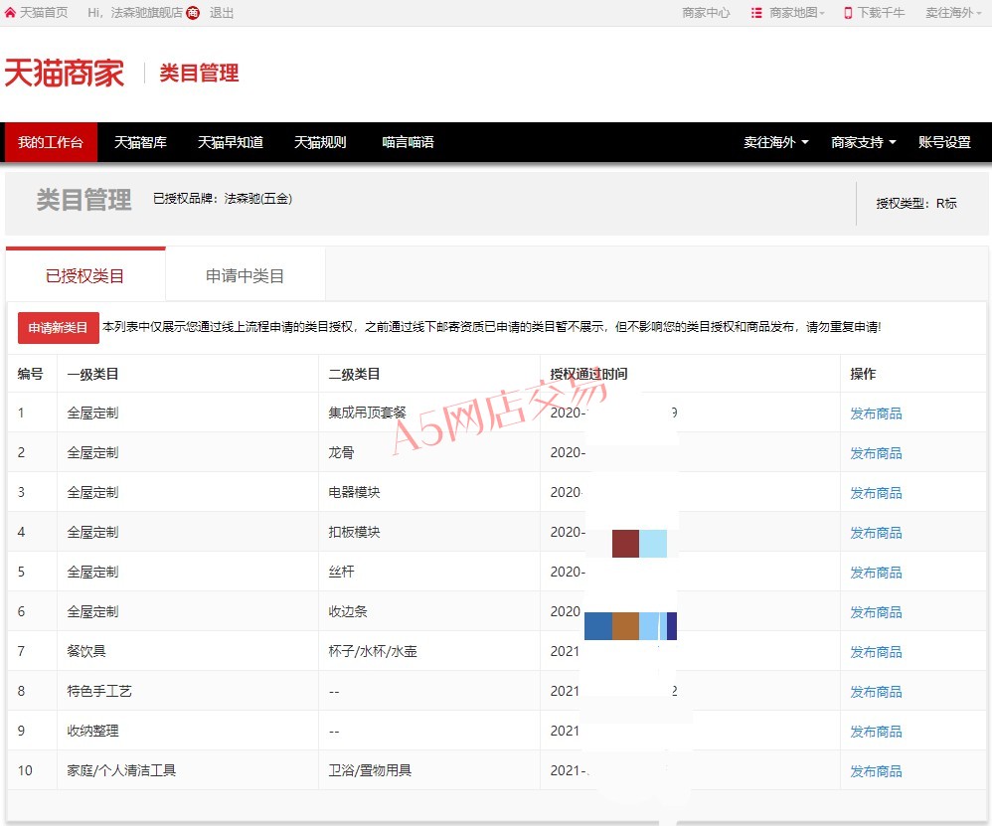This screenshot has width=992, height=826.
Task: Click 发布商品 for 杯子/水杯/水壶 row
Action: click(877, 652)
